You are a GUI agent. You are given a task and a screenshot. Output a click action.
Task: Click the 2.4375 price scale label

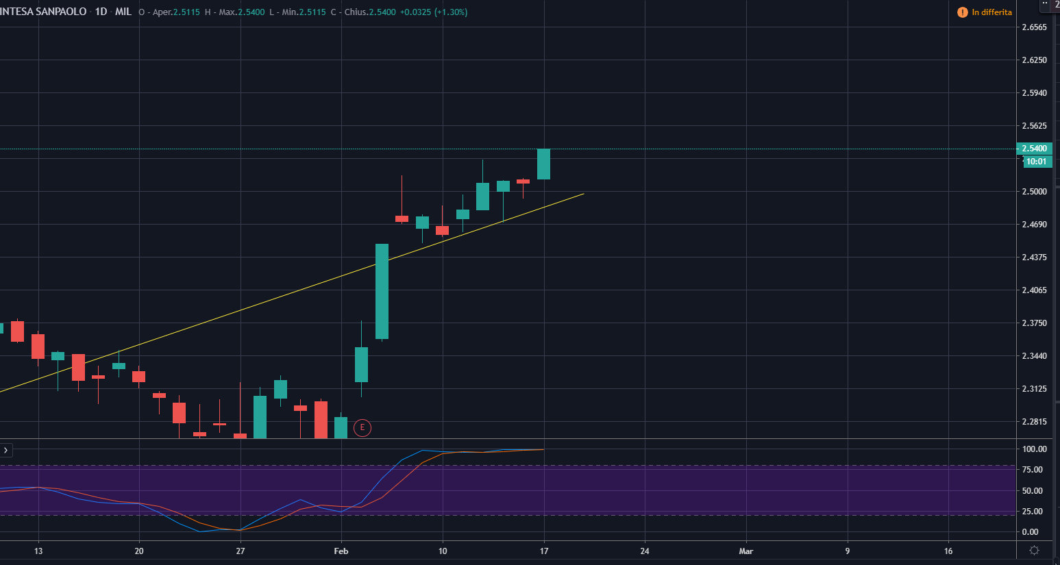[x=1035, y=258]
